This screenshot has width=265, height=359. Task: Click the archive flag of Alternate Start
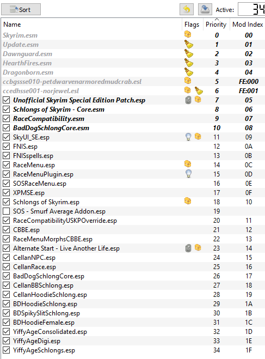(x=198, y=247)
